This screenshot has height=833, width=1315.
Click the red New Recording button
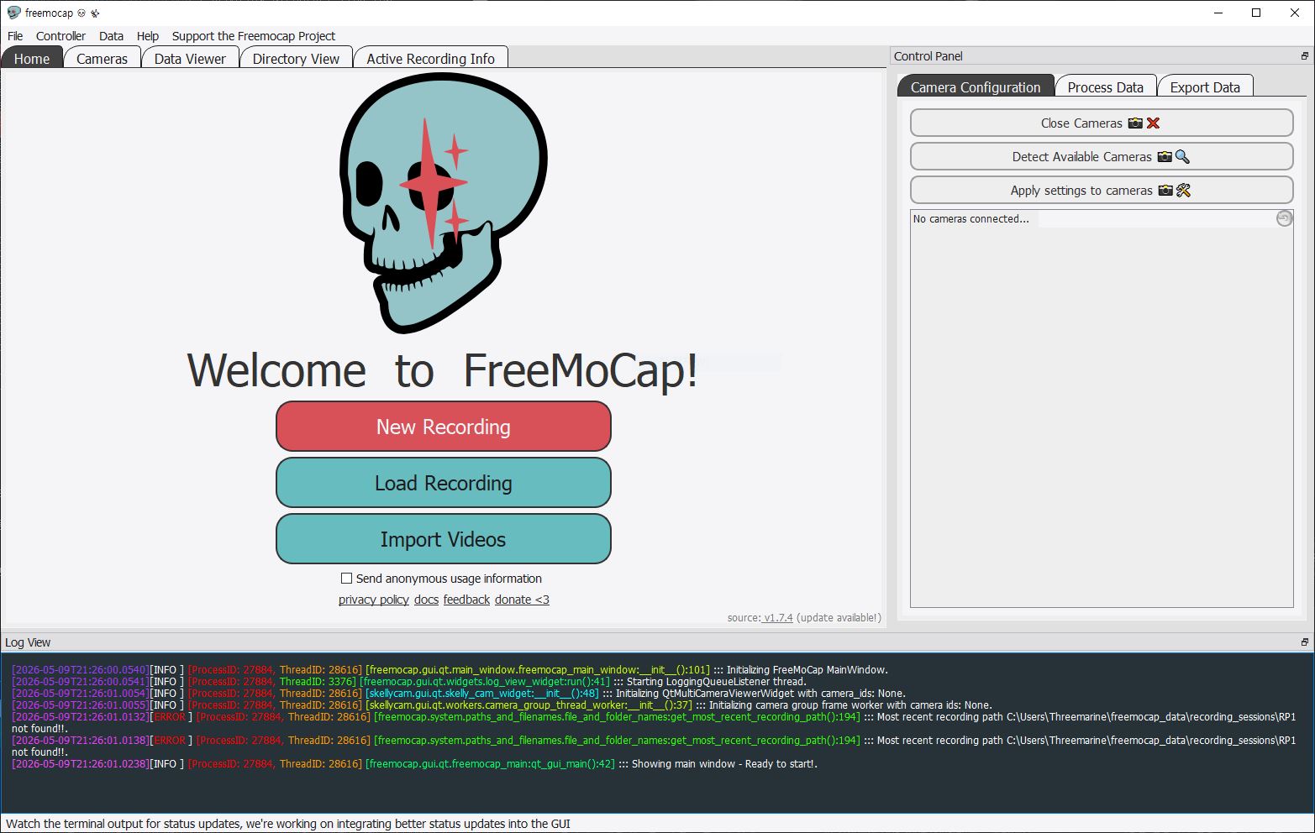[443, 427]
